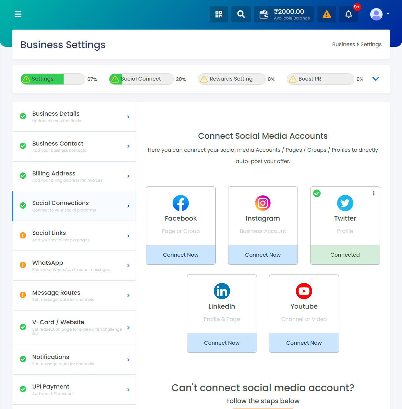Click the Youtube play logo icon
This screenshot has width=402, height=409.
pos(304,291)
